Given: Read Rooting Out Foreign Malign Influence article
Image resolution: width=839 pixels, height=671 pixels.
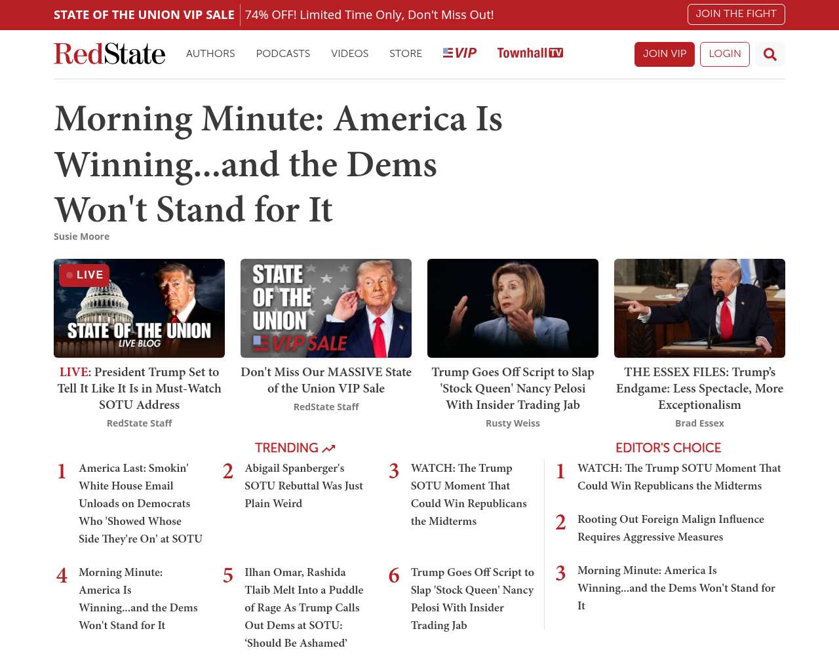Looking at the screenshot, I should click(x=671, y=527).
